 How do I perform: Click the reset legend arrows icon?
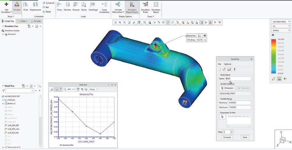click(285, 79)
